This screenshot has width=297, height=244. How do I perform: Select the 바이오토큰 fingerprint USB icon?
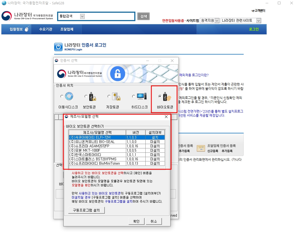pyautogui.click(x=167, y=96)
